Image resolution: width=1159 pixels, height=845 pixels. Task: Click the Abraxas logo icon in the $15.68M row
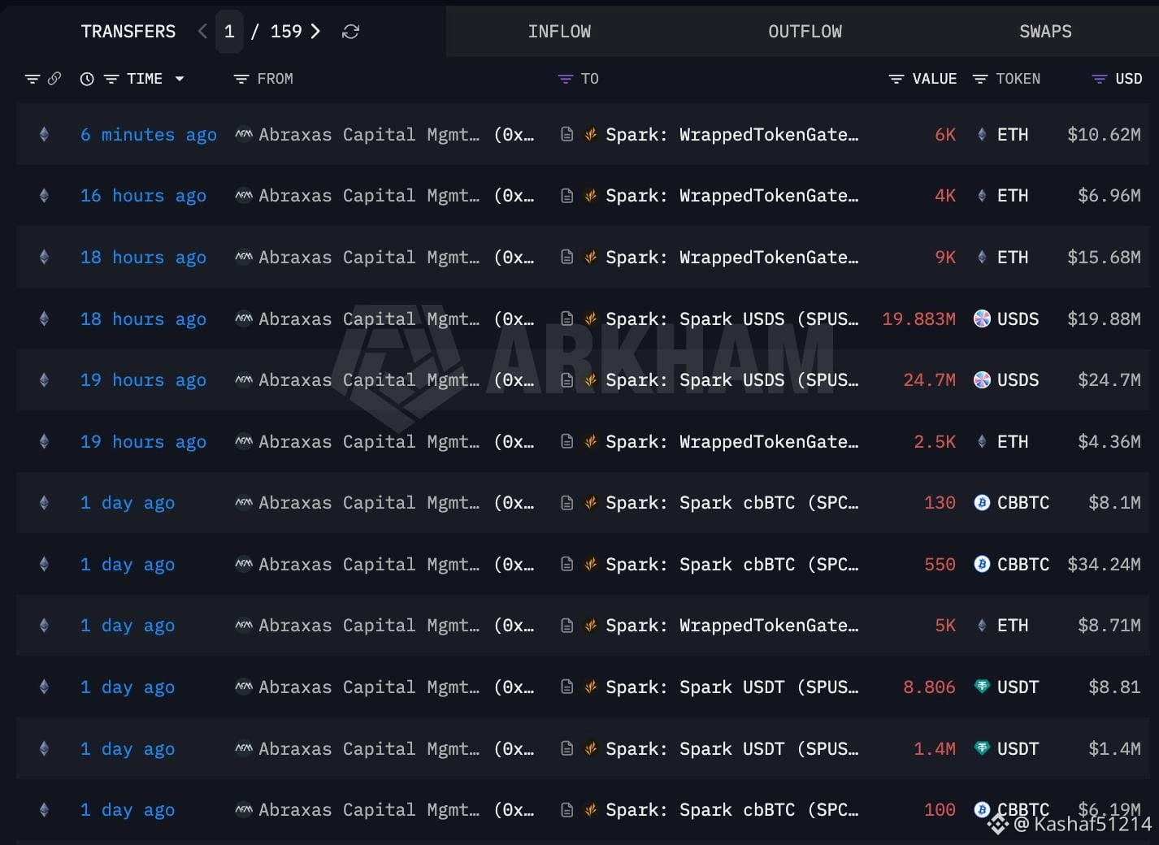tap(244, 258)
